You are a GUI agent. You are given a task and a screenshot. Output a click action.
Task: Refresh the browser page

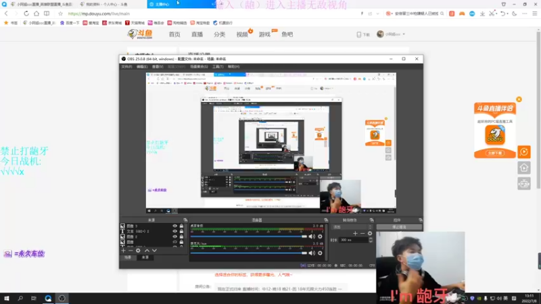(x=26, y=14)
